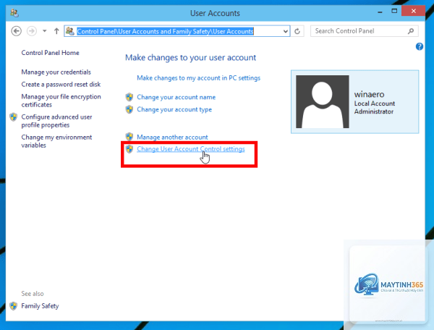Click the search magnifier icon
Viewport: 434px width, 330px height.
coord(411,31)
